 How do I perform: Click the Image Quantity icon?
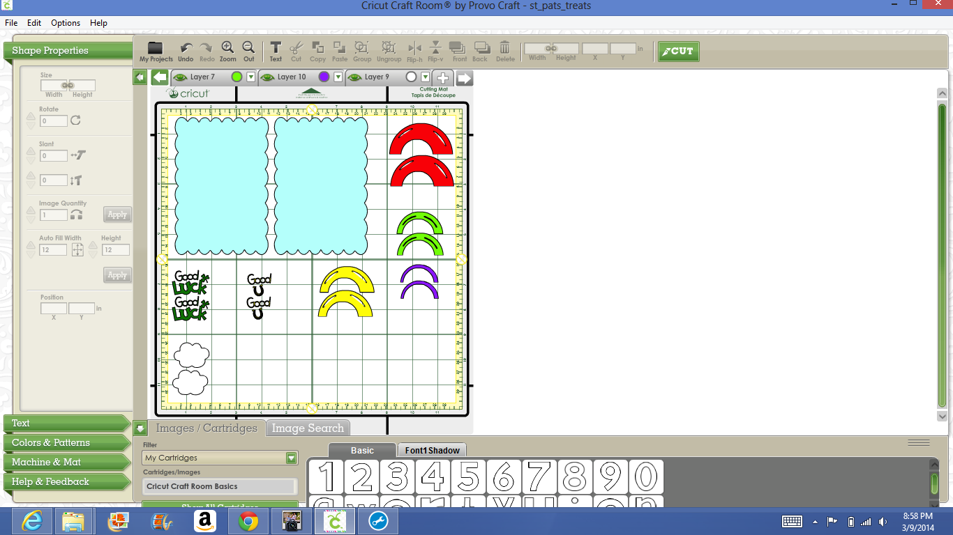[x=76, y=215]
